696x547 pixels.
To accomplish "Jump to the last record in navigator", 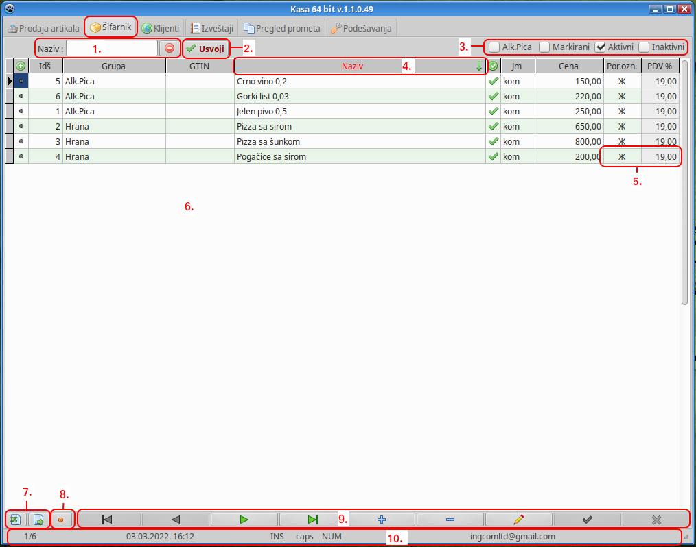I will 313,520.
